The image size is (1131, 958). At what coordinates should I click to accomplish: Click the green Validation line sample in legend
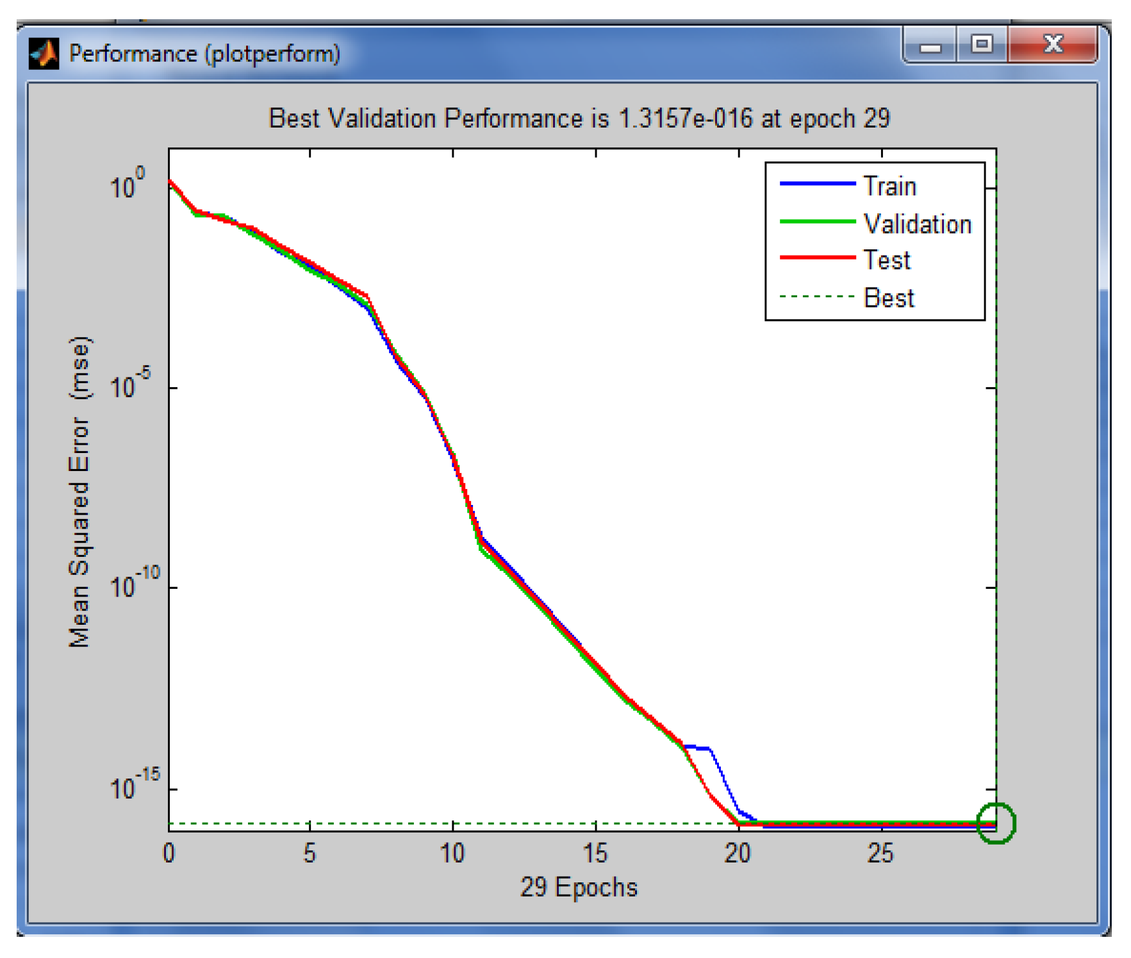(817, 222)
